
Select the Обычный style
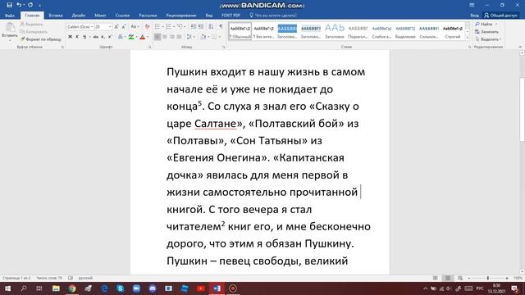point(240,31)
